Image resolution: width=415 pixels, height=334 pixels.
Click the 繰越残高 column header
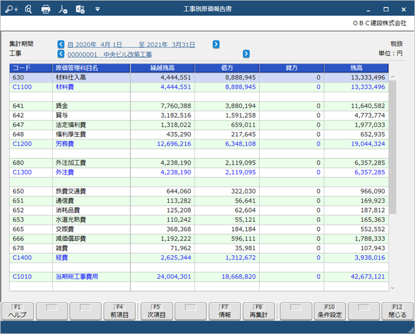(x=163, y=68)
